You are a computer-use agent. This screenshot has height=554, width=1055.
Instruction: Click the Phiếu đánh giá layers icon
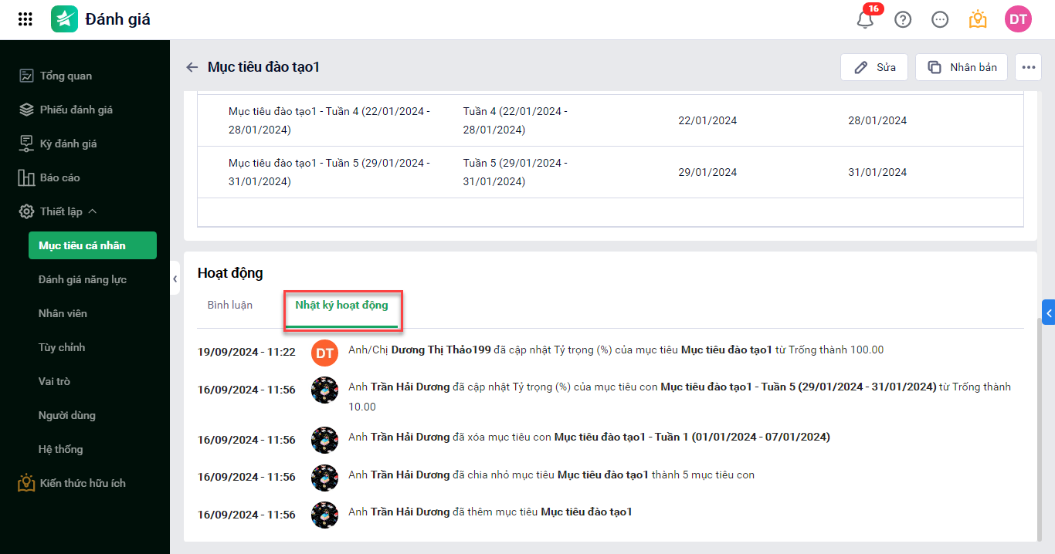point(26,110)
